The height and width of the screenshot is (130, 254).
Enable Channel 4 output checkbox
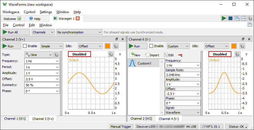[151, 46]
